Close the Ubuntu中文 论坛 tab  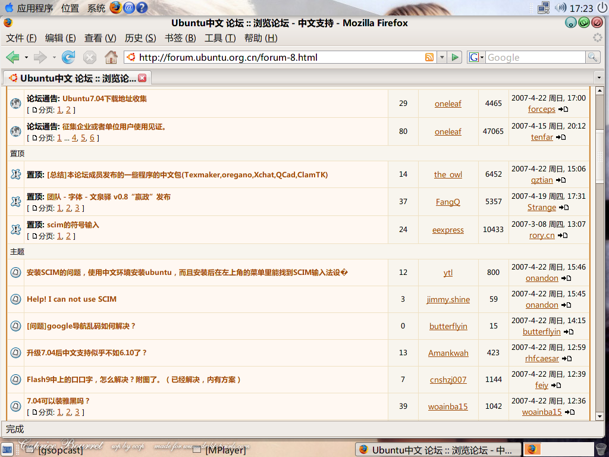[143, 78]
